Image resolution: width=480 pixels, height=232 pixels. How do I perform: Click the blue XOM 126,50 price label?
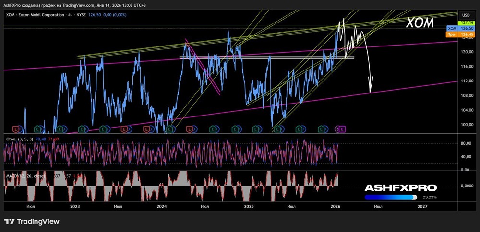click(460, 28)
